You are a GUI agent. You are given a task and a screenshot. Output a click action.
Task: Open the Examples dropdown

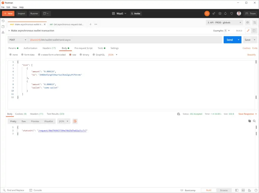(x=221, y=31)
